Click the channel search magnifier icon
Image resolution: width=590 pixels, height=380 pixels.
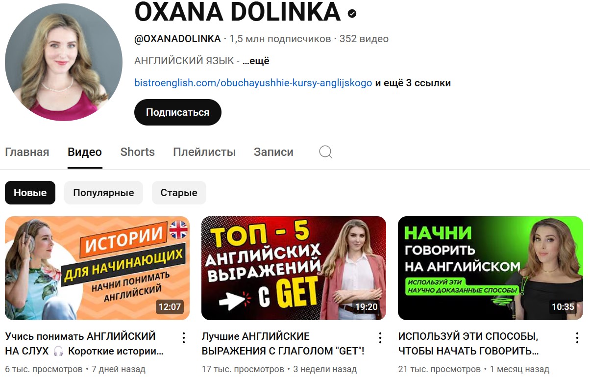click(x=326, y=152)
